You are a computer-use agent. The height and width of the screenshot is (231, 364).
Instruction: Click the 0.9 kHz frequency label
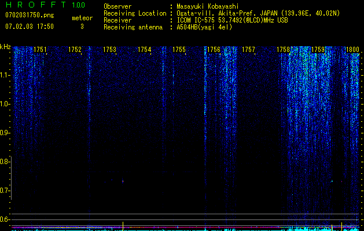click(x=4, y=133)
